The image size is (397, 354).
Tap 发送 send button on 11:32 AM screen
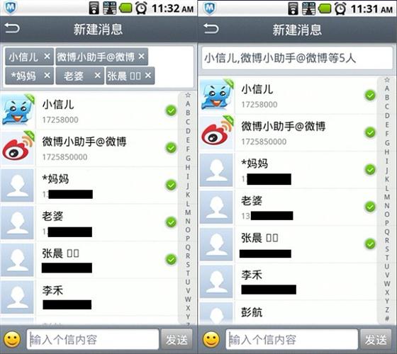(x=177, y=339)
